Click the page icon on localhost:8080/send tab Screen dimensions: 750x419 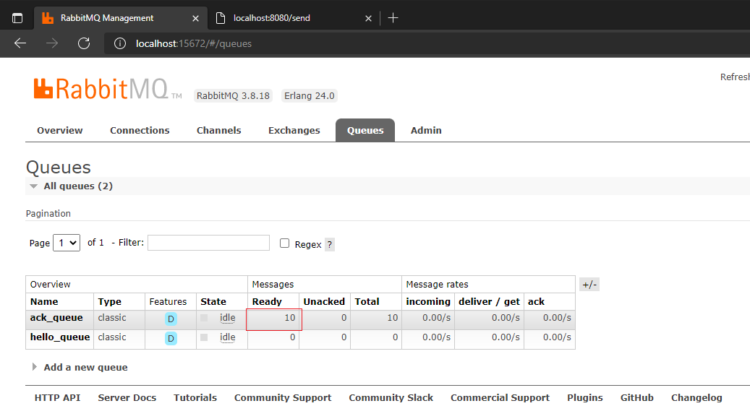221,18
